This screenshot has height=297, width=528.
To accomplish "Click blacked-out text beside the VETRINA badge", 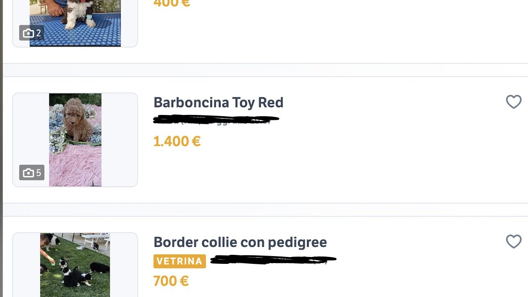I will (x=273, y=259).
